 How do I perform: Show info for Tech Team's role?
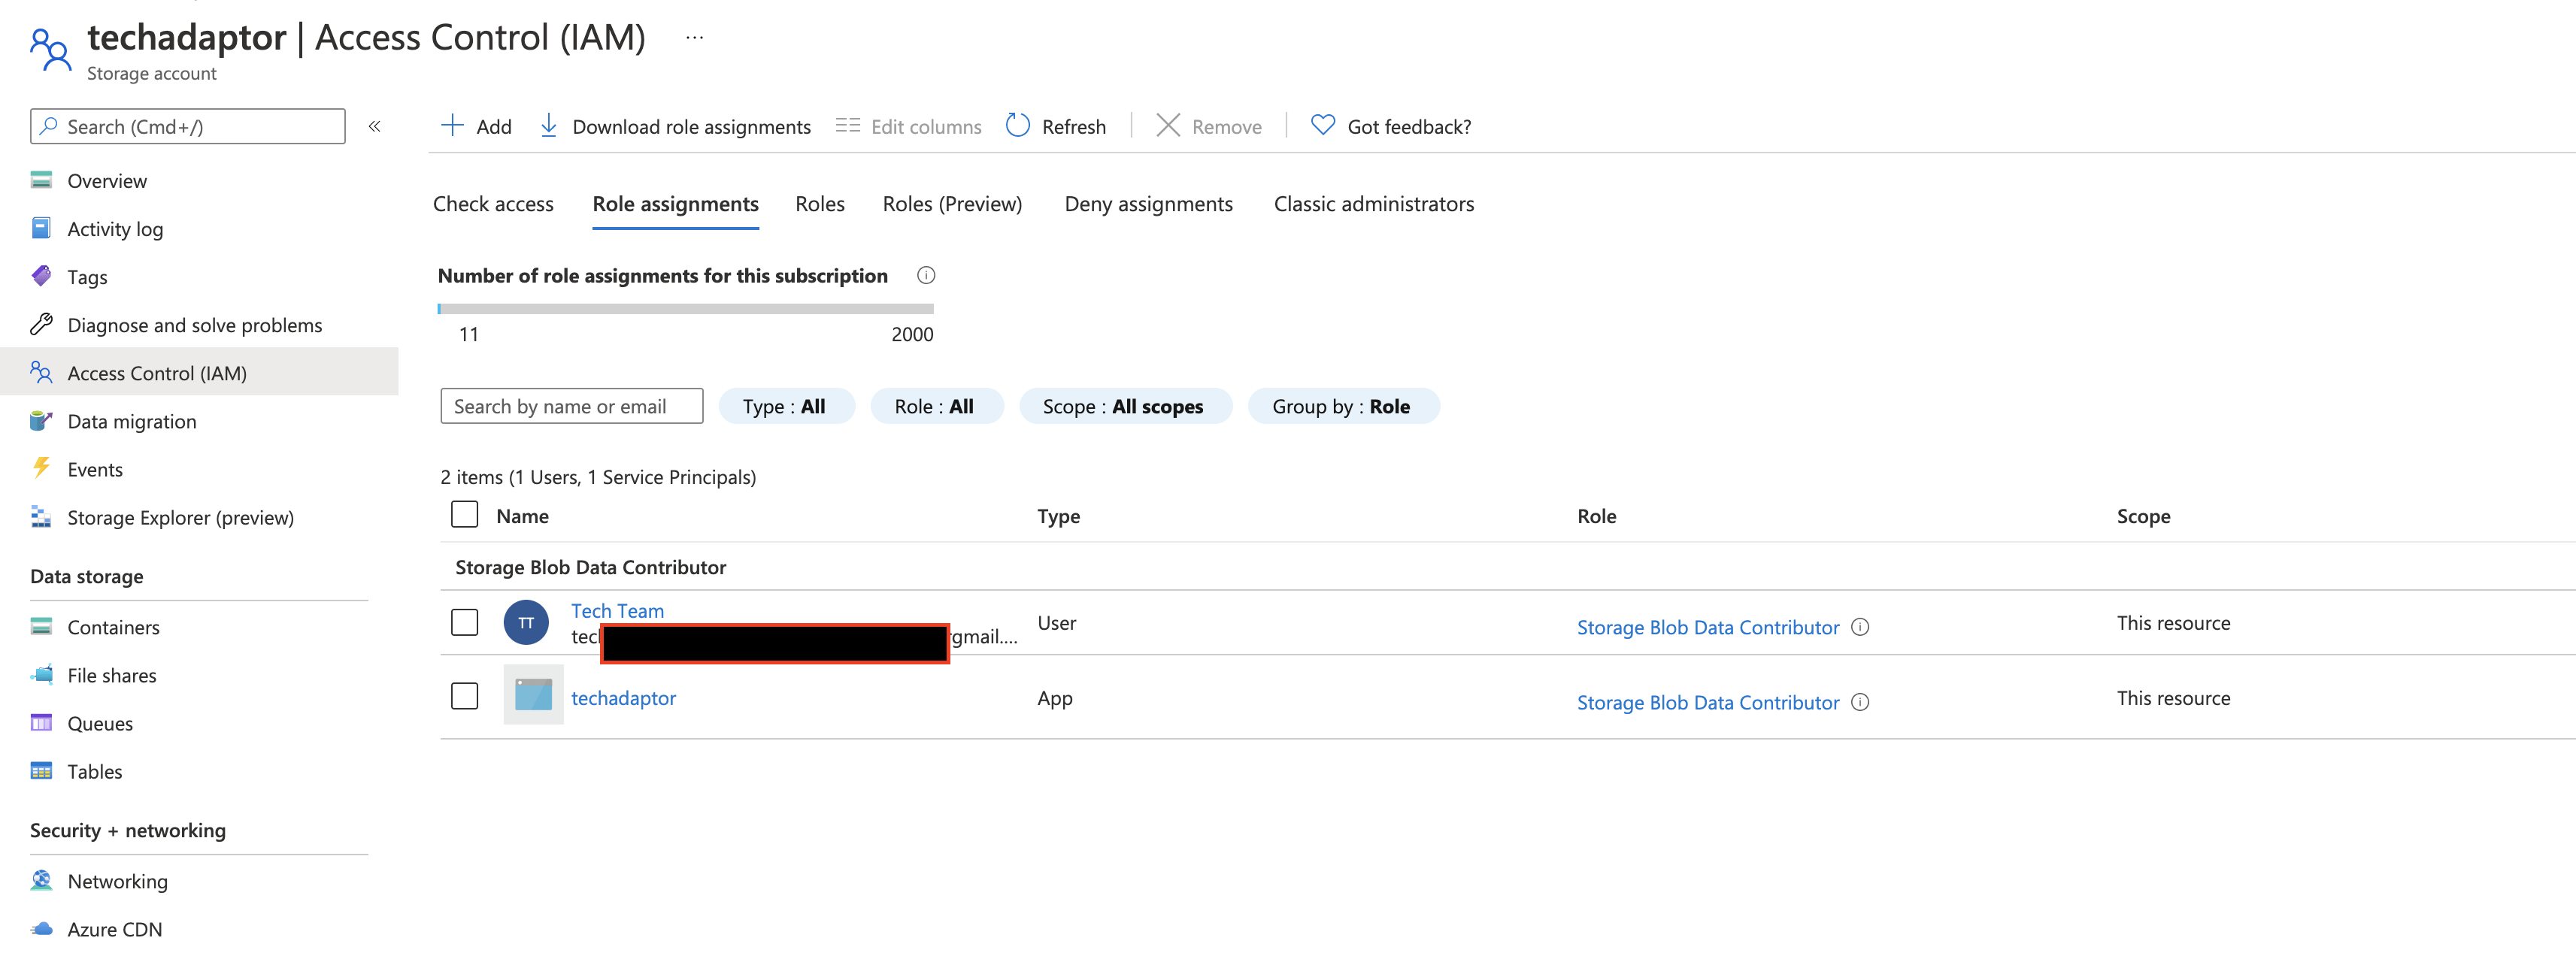[x=1860, y=627]
